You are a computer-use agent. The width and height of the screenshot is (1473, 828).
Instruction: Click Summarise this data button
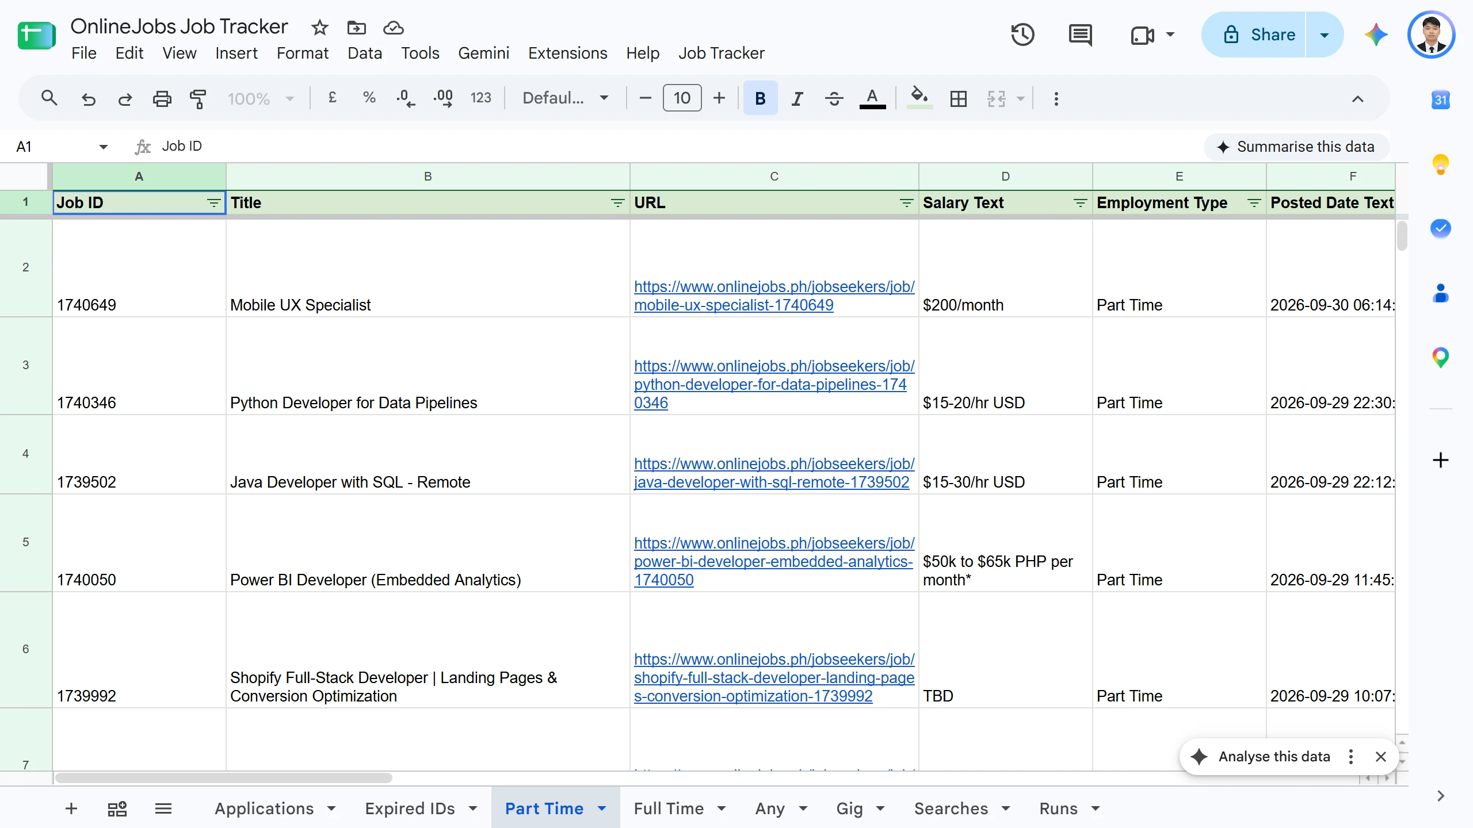click(1296, 147)
